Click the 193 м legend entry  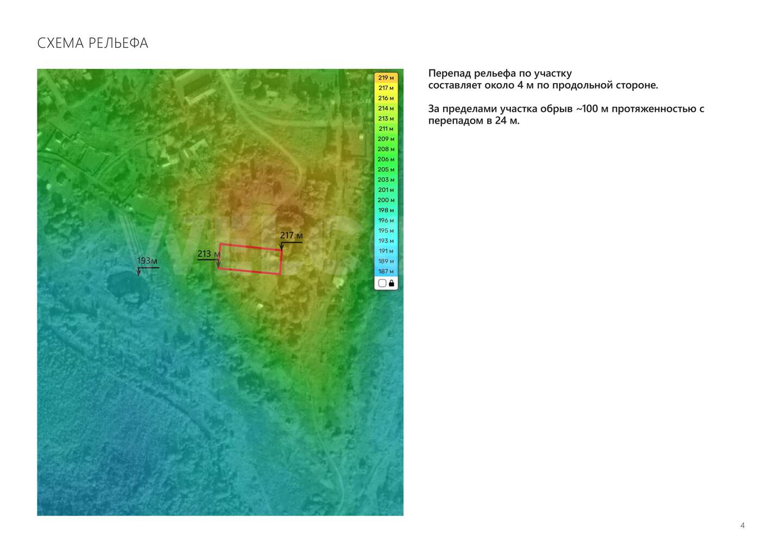click(x=386, y=240)
